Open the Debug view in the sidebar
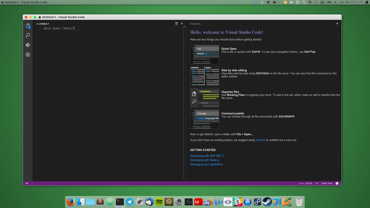 tap(27, 55)
